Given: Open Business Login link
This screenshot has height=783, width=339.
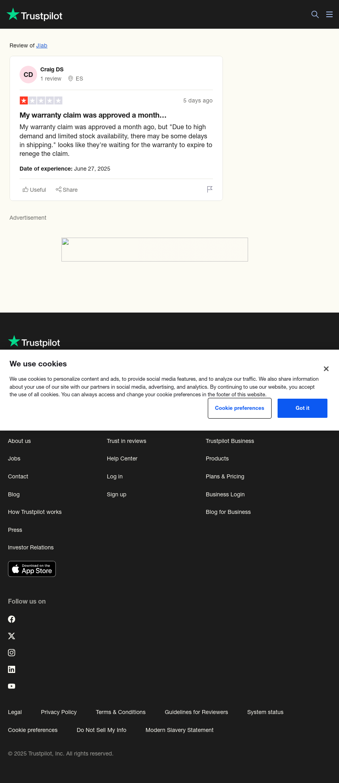Looking at the screenshot, I should tap(225, 494).
